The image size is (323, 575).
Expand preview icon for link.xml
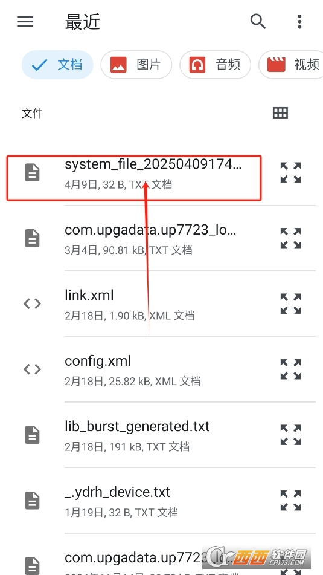click(291, 304)
